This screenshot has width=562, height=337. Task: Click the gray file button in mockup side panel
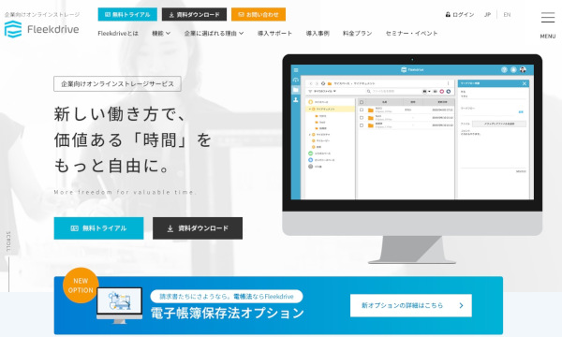[x=499, y=124]
